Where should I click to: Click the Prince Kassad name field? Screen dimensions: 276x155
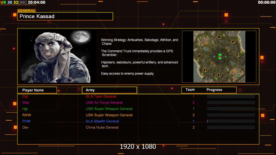[65, 16]
